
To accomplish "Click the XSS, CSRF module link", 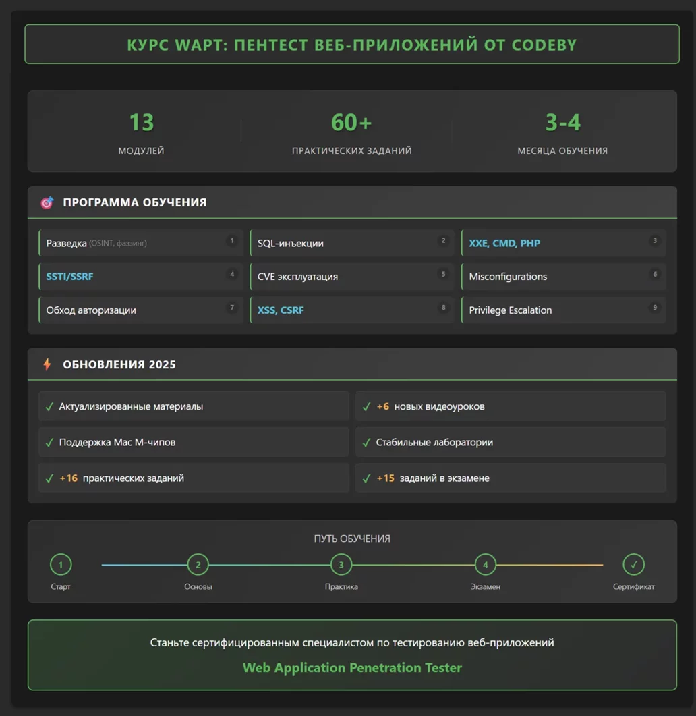I will (281, 310).
